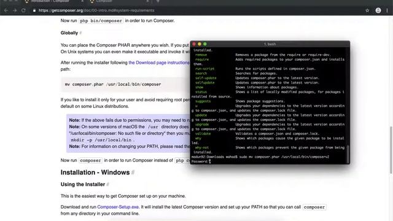Click the Globally heading text

pos(69,33)
